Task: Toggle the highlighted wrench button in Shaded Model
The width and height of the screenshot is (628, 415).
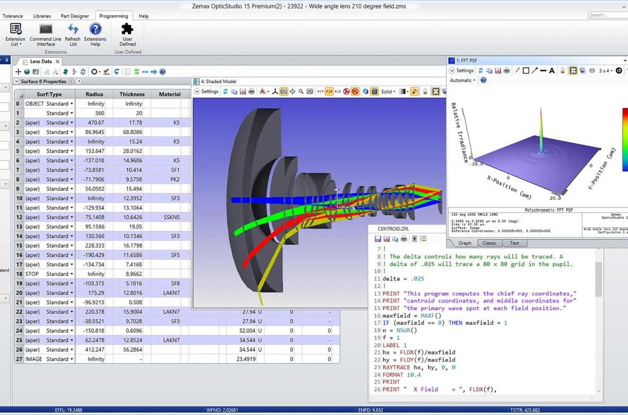Action: [x=414, y=92]
